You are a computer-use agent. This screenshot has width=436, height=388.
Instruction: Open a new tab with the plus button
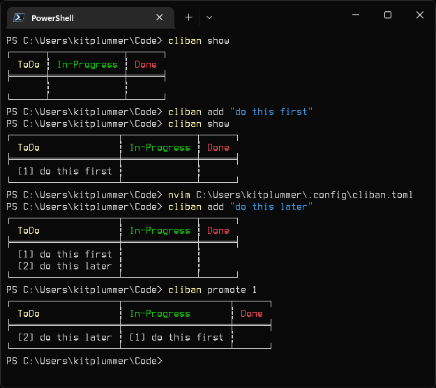tap(189, 17)
